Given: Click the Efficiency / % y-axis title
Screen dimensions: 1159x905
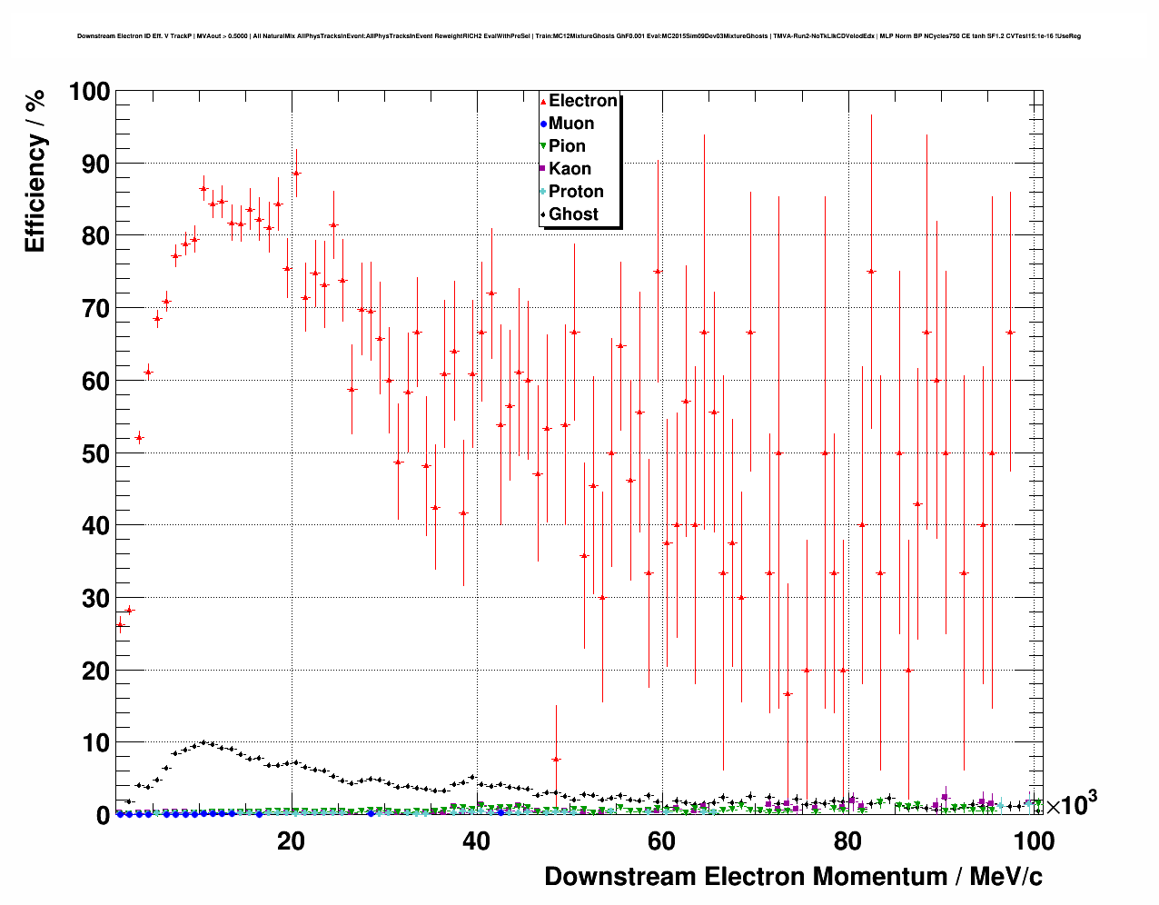Looking at the screenshot, I should click(35, 173).
